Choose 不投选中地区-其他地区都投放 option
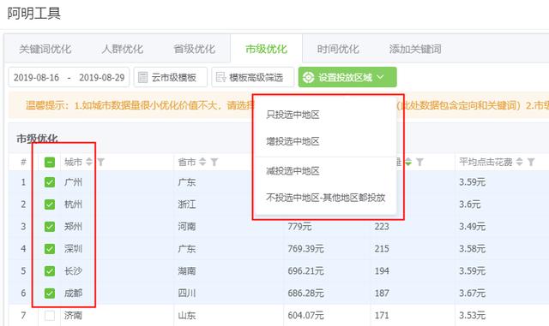The height and width of the screenshot is (326, 549). tap(326, 198)
